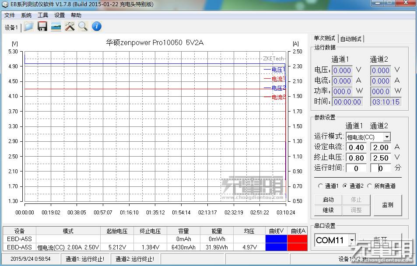Click the 1.384V ending voltage cell
417x266 pixels.
(150, 247)
